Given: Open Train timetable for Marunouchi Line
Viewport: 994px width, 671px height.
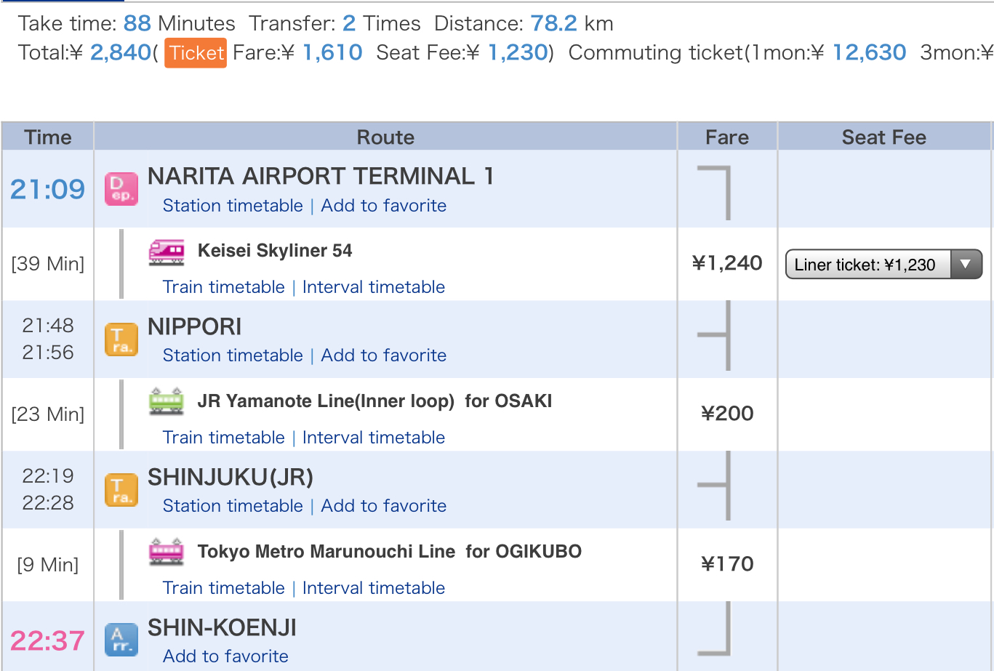Looking at the screenshot, I should point(224,588).
